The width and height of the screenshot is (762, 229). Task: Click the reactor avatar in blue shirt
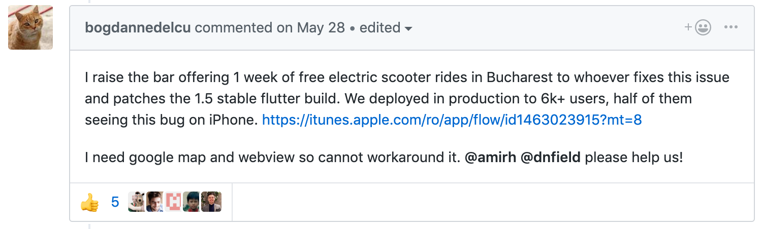click(155, 202)
